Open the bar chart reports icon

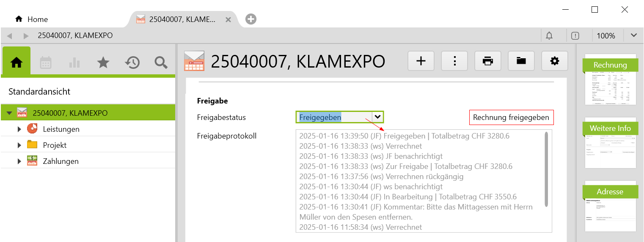[x=74, y=63]
